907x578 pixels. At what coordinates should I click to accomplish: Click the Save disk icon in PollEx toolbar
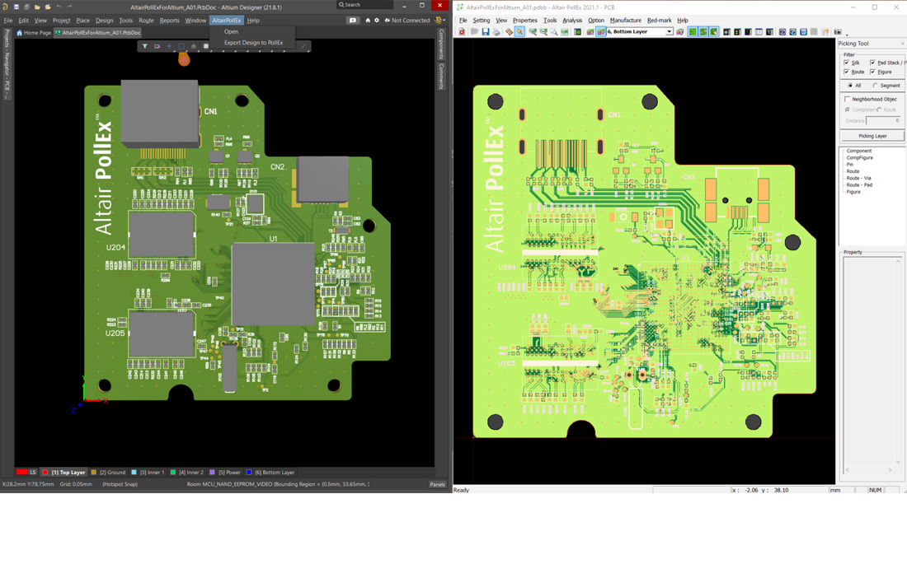pyautogui.click(x=486, y=32)
